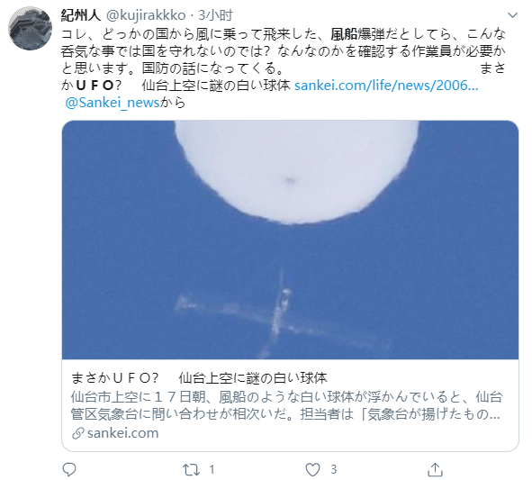This screenshot has height=480, width=532.
Task: Click the retweet count number 1
Action: pos(212,470)
